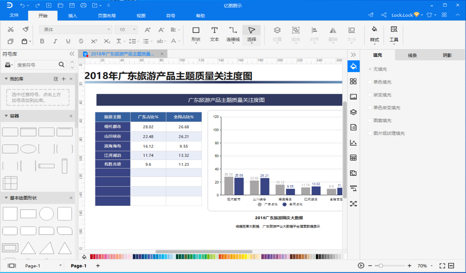466x273 pixels.
Task: Click the 工具 tools button
Action: [394, 34]
